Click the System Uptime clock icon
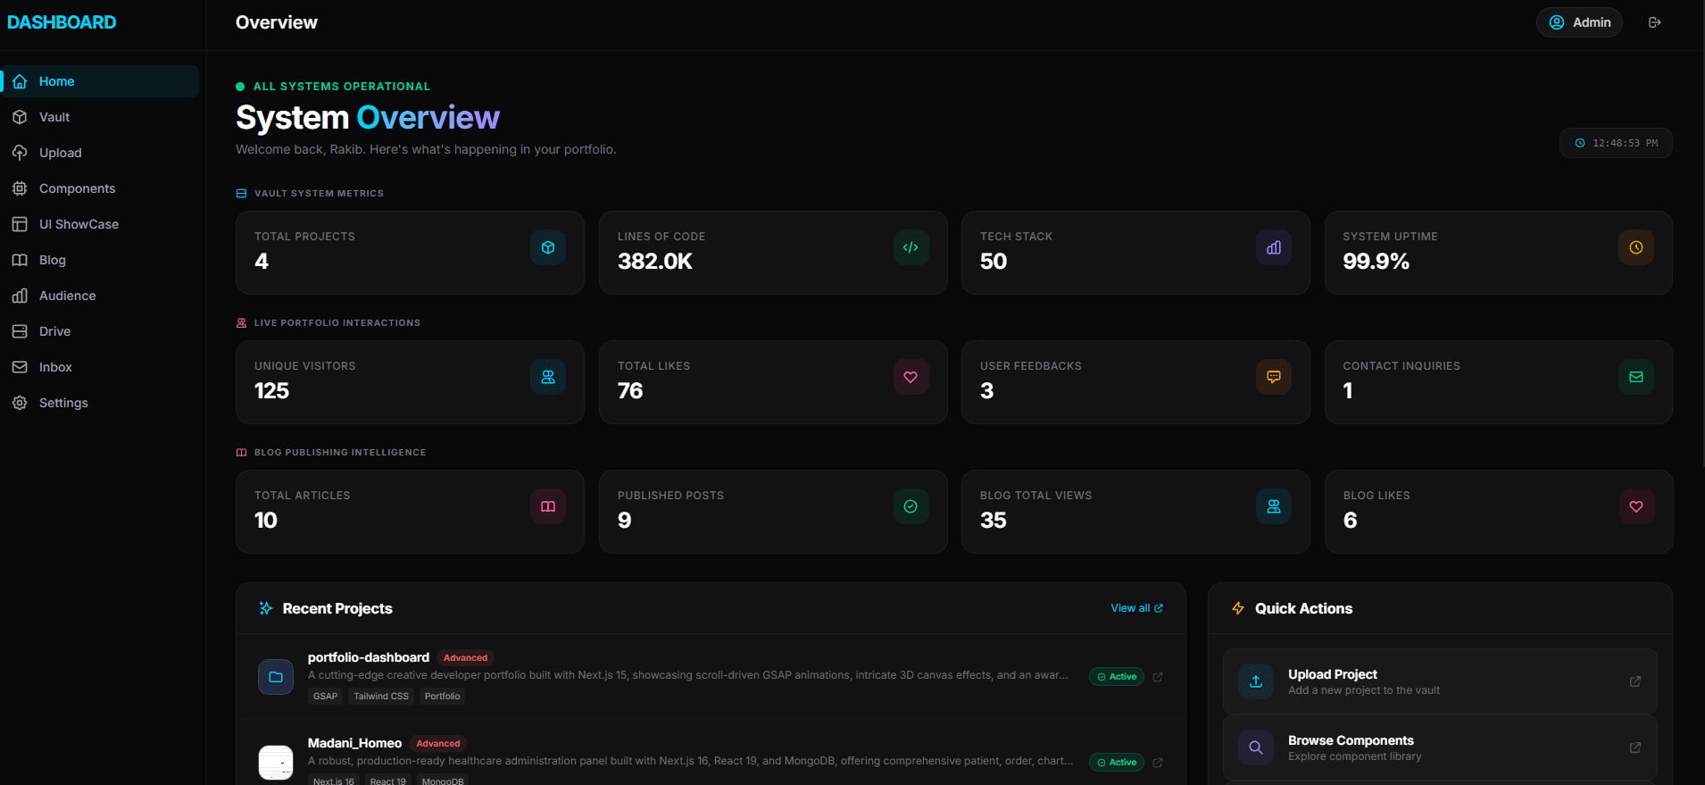 click(x=1636, y=247)
